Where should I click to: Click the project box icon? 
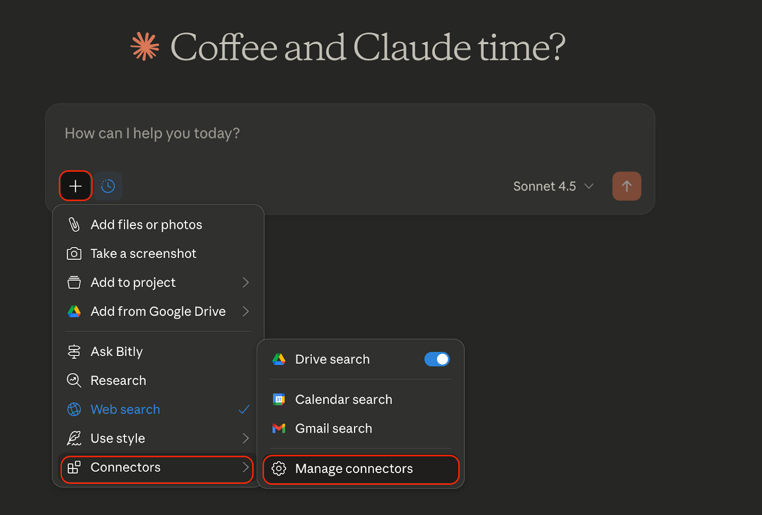click(x=74, y=283)
